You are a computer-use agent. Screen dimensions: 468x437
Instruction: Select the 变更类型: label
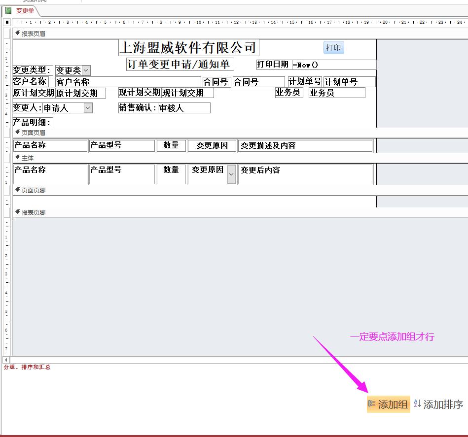[x=33, y=70]
